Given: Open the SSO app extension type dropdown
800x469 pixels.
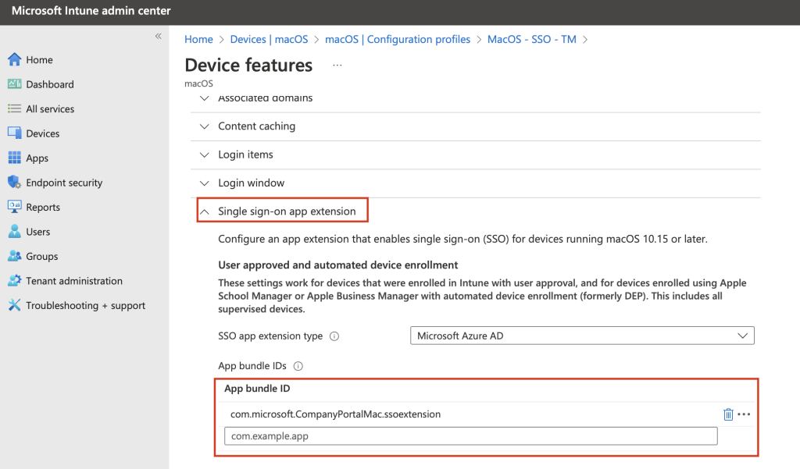Looking at the screenshot, I should [582, 336].
